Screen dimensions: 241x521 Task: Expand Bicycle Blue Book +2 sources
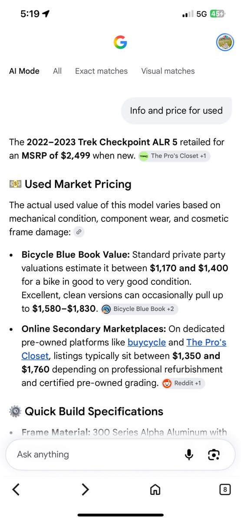click(x=139, y=309)
